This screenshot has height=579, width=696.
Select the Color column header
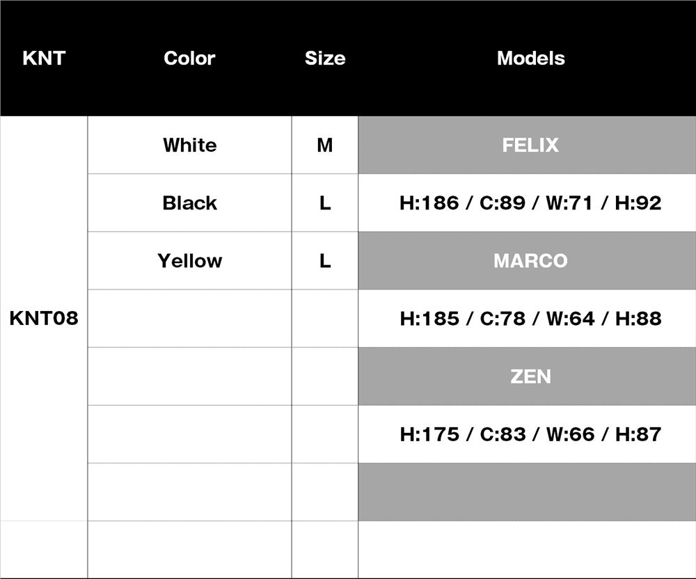click(189, 58)
